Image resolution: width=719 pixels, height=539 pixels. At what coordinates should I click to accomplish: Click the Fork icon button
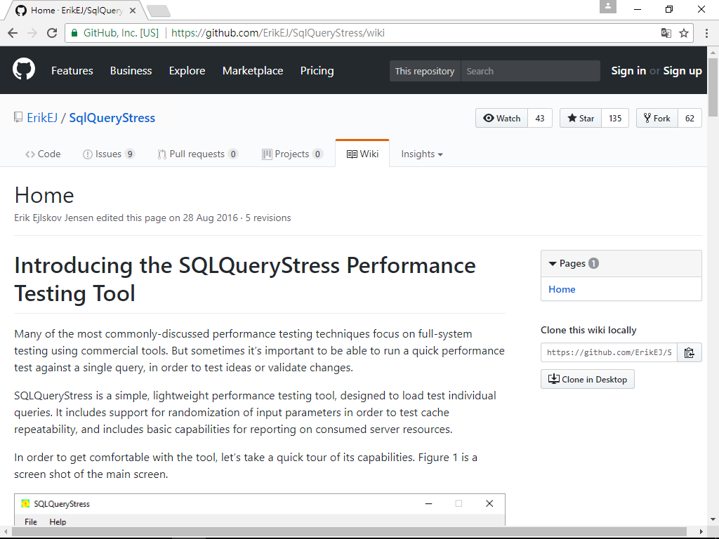[647, 118]
